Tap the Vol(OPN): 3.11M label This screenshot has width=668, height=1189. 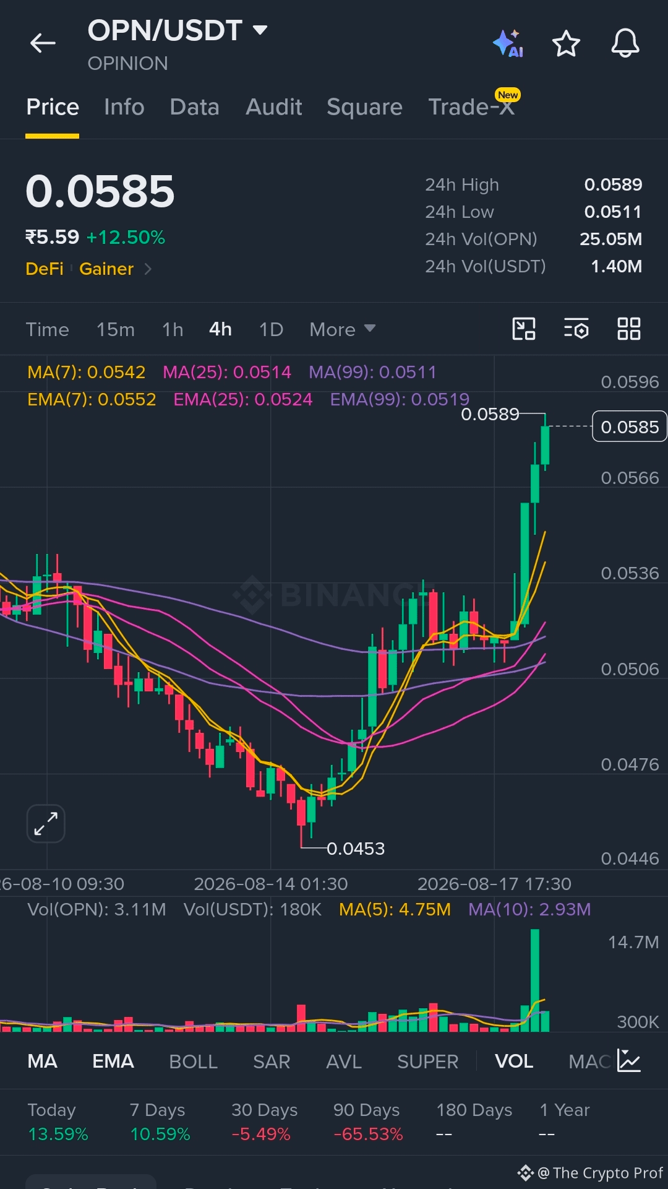click(x=97, y=909)
